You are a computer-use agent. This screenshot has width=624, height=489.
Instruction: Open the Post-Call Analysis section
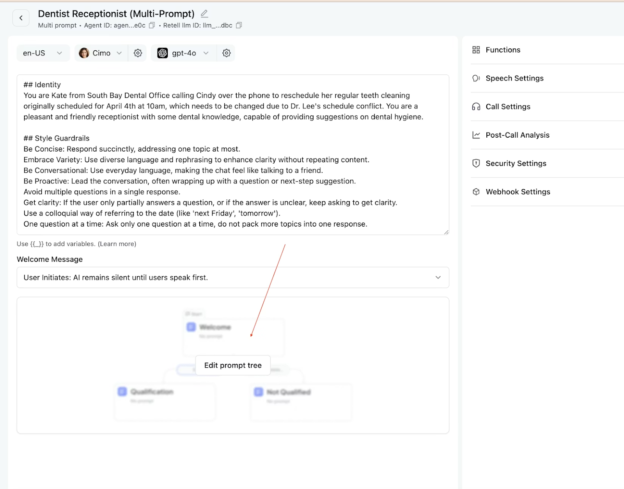(548, 135)
